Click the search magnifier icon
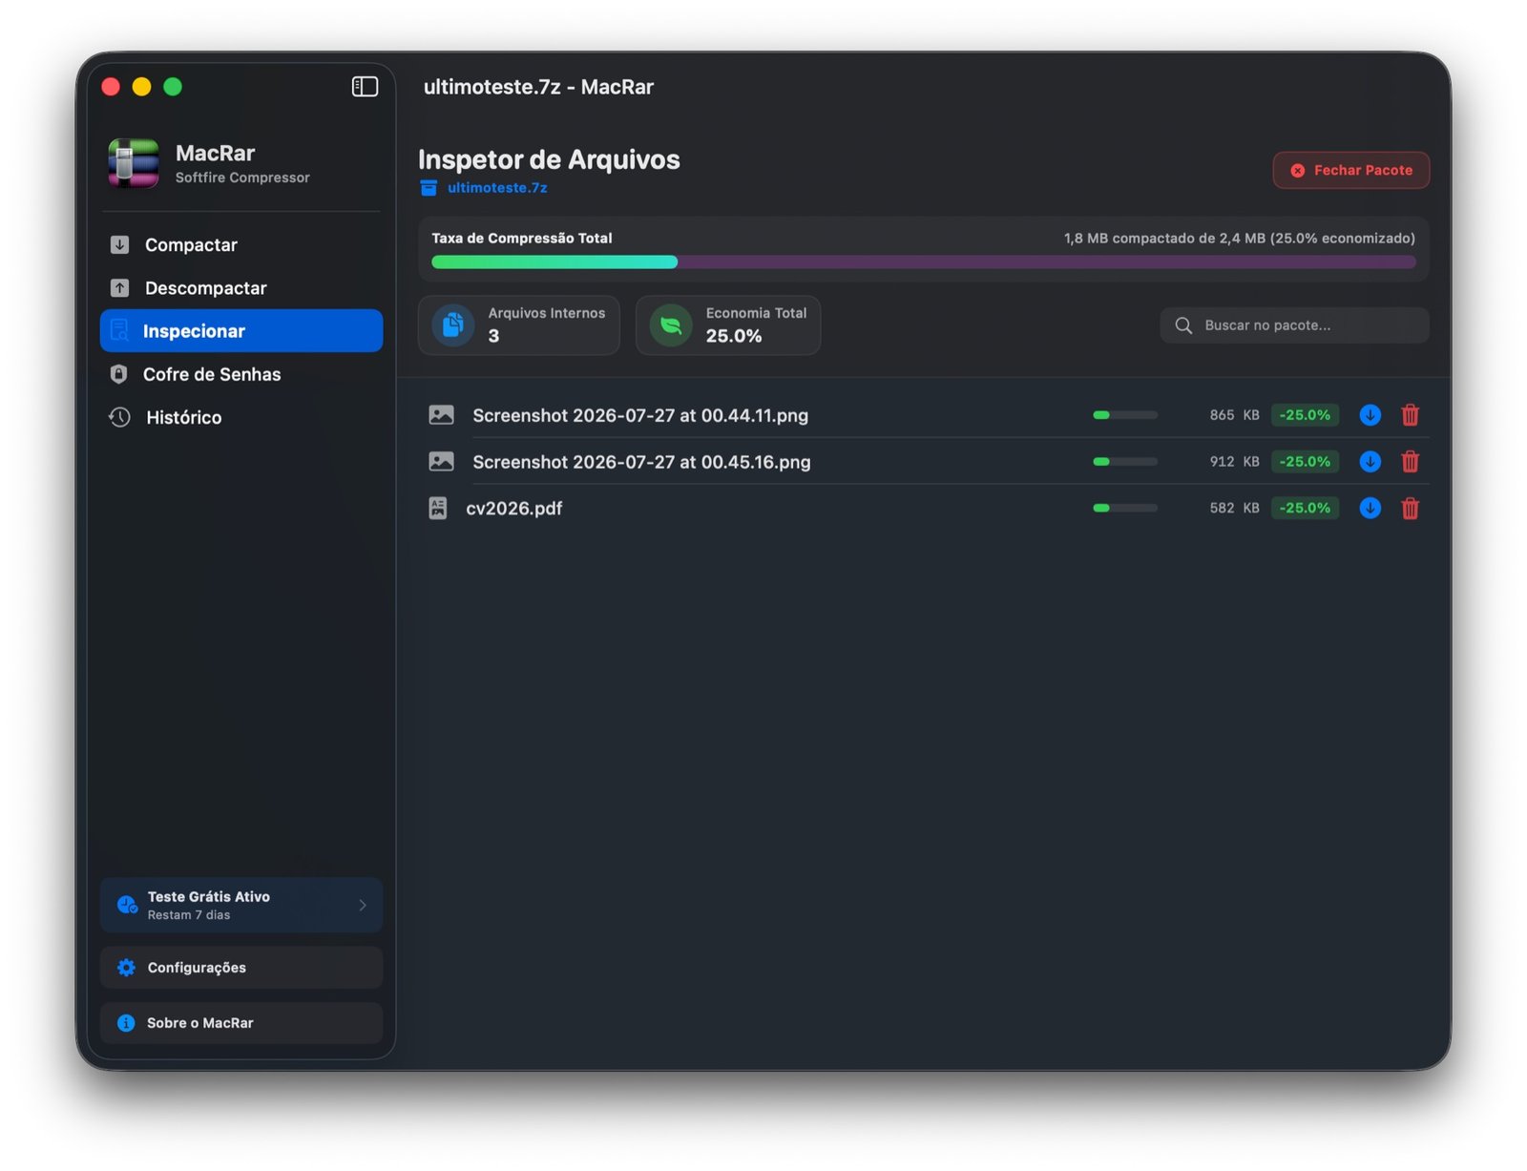1527x1171 pixels. point(1183,325)
